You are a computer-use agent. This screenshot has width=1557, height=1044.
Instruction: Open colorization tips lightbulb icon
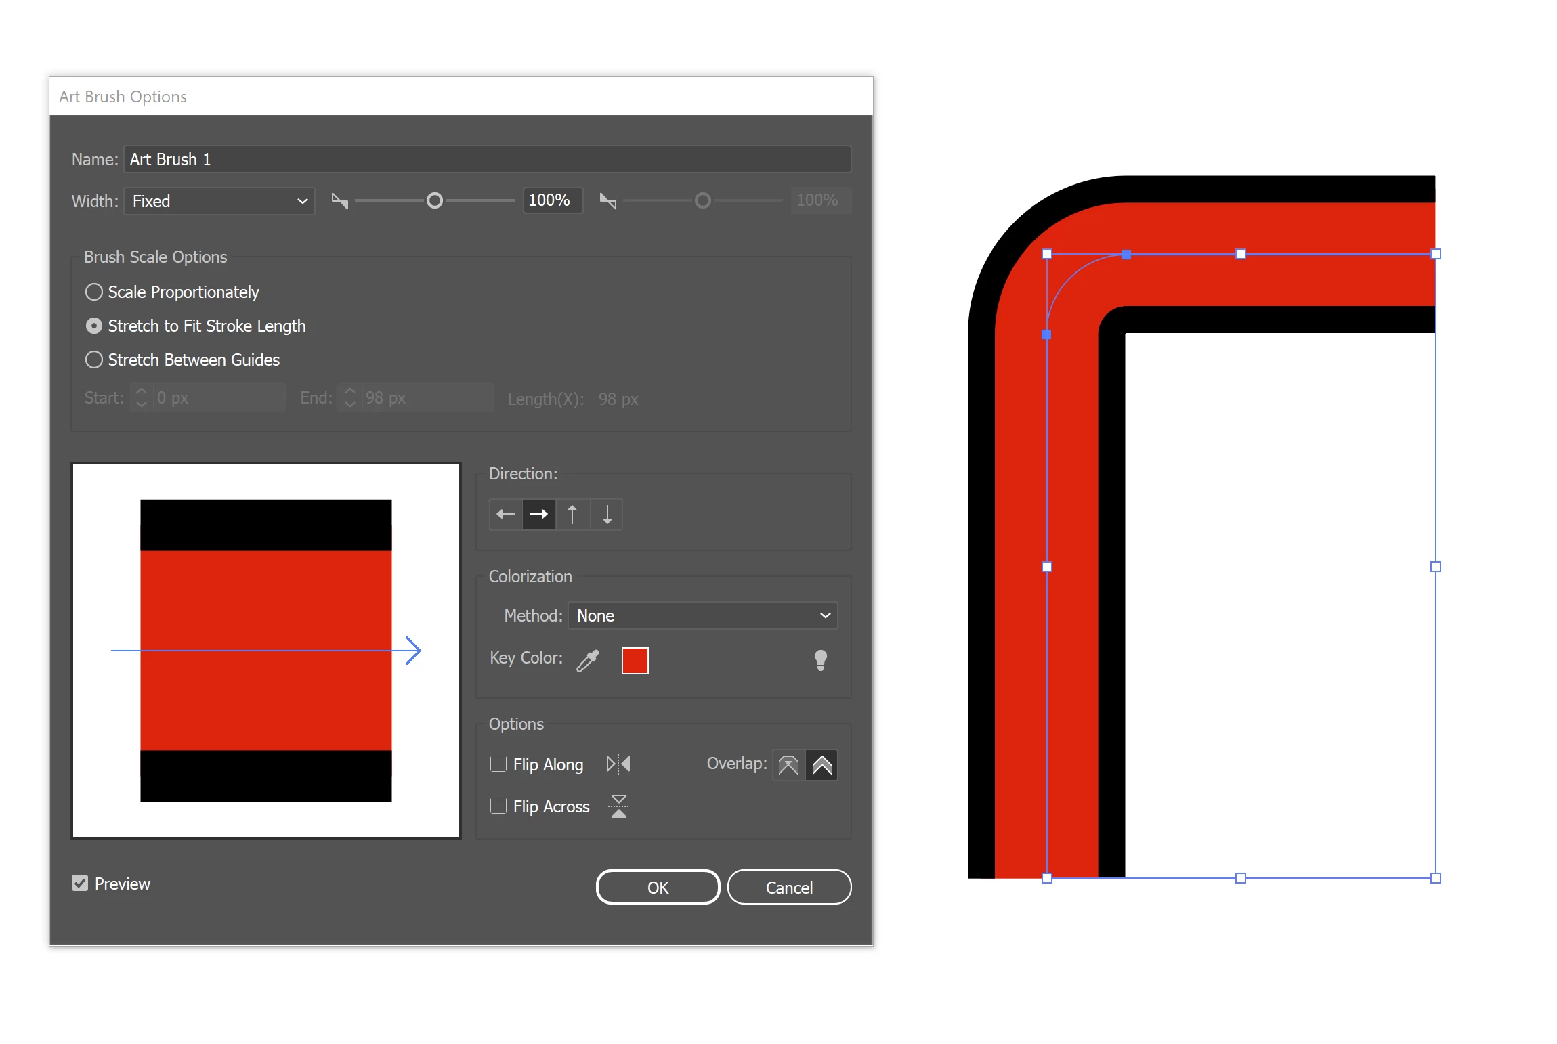point(820,660)
